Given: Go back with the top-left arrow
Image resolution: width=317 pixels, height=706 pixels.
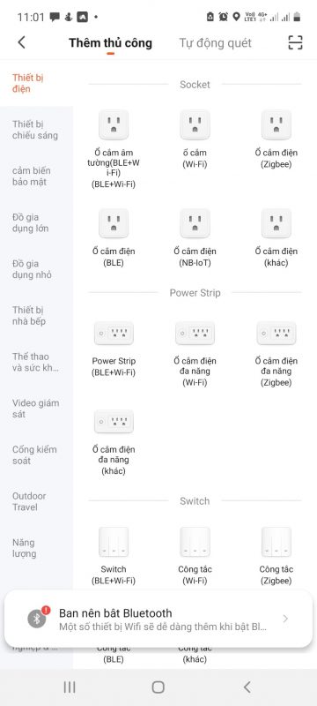Looking at the screenshot, I should (21, 42).
